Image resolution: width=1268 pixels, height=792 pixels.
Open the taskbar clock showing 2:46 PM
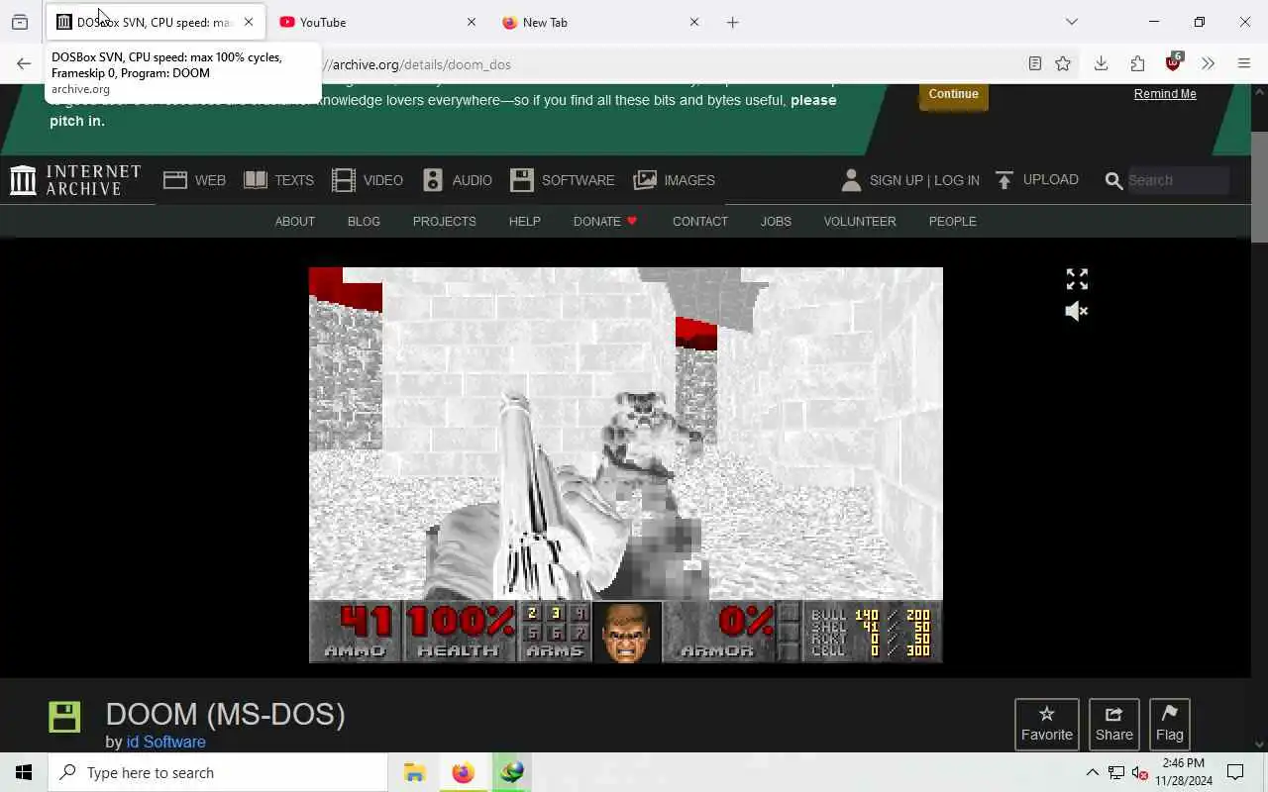(1183, 772)
